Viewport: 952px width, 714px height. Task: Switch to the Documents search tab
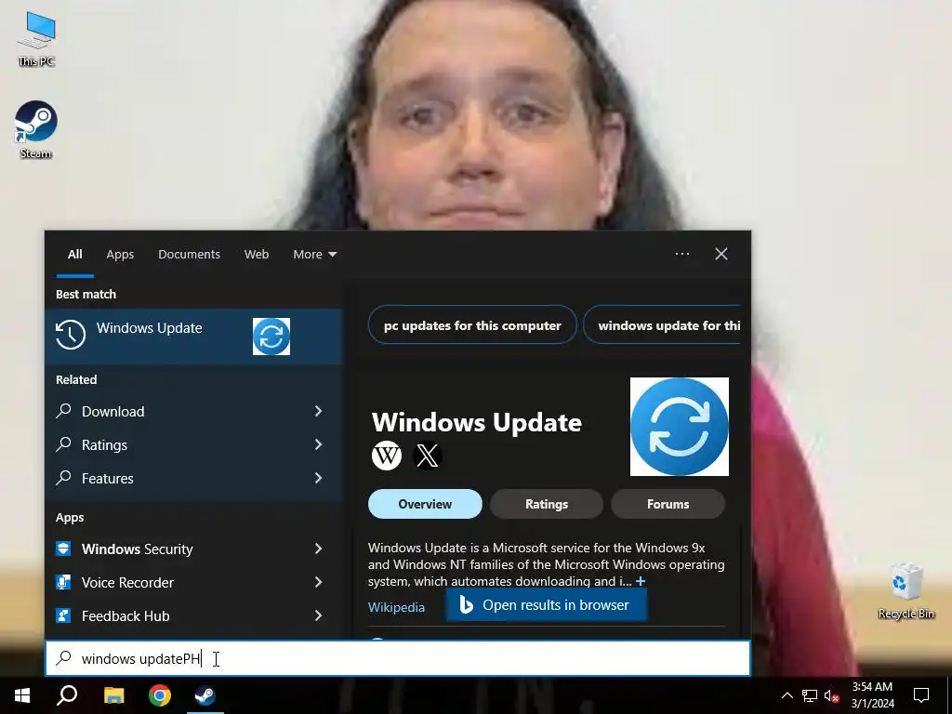(189, 255)
